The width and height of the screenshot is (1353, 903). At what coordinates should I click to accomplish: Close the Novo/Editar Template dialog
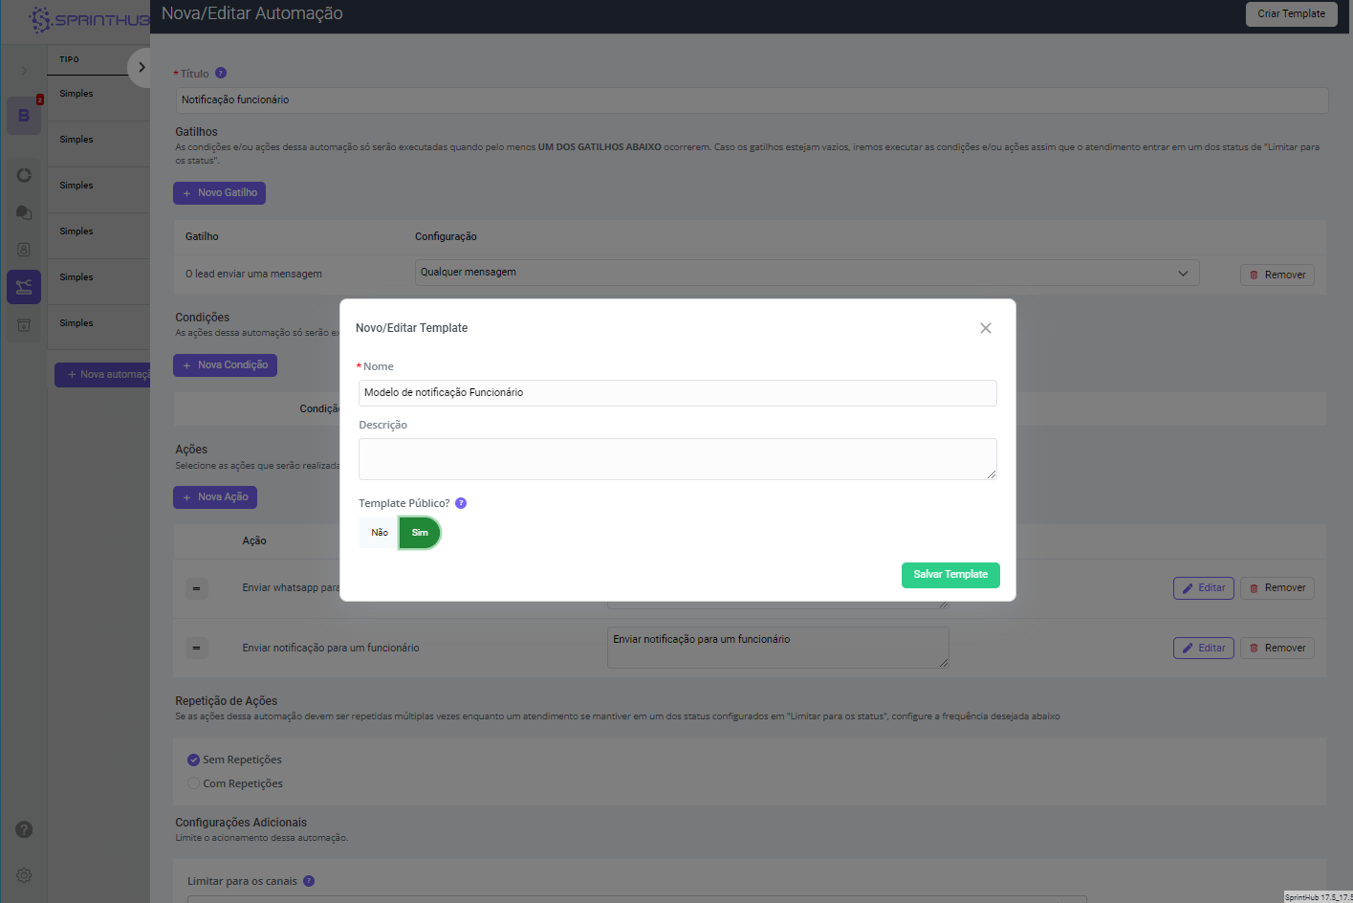(985, 328)
